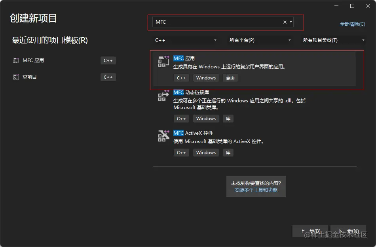Click the description line containing .dll。包括
This screenshot has height=247, width=376.
[239, 101]
